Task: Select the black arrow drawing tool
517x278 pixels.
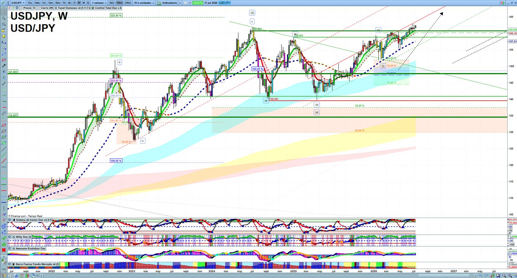Action: click(x=4, y=66)
